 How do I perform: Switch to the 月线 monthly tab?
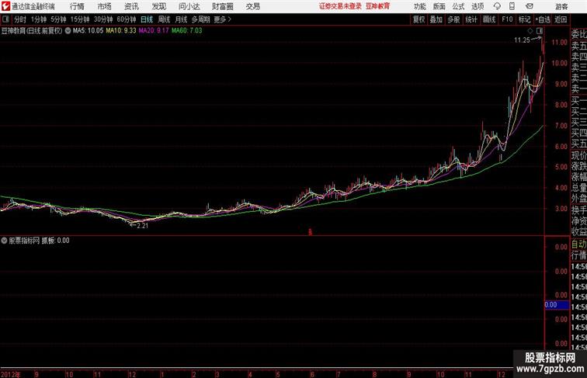[181, 19]
